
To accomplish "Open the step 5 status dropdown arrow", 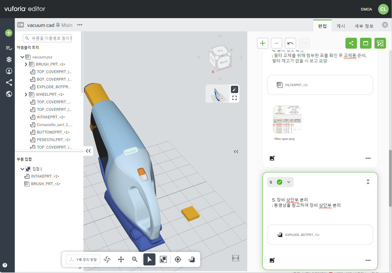I will [289, 182].
